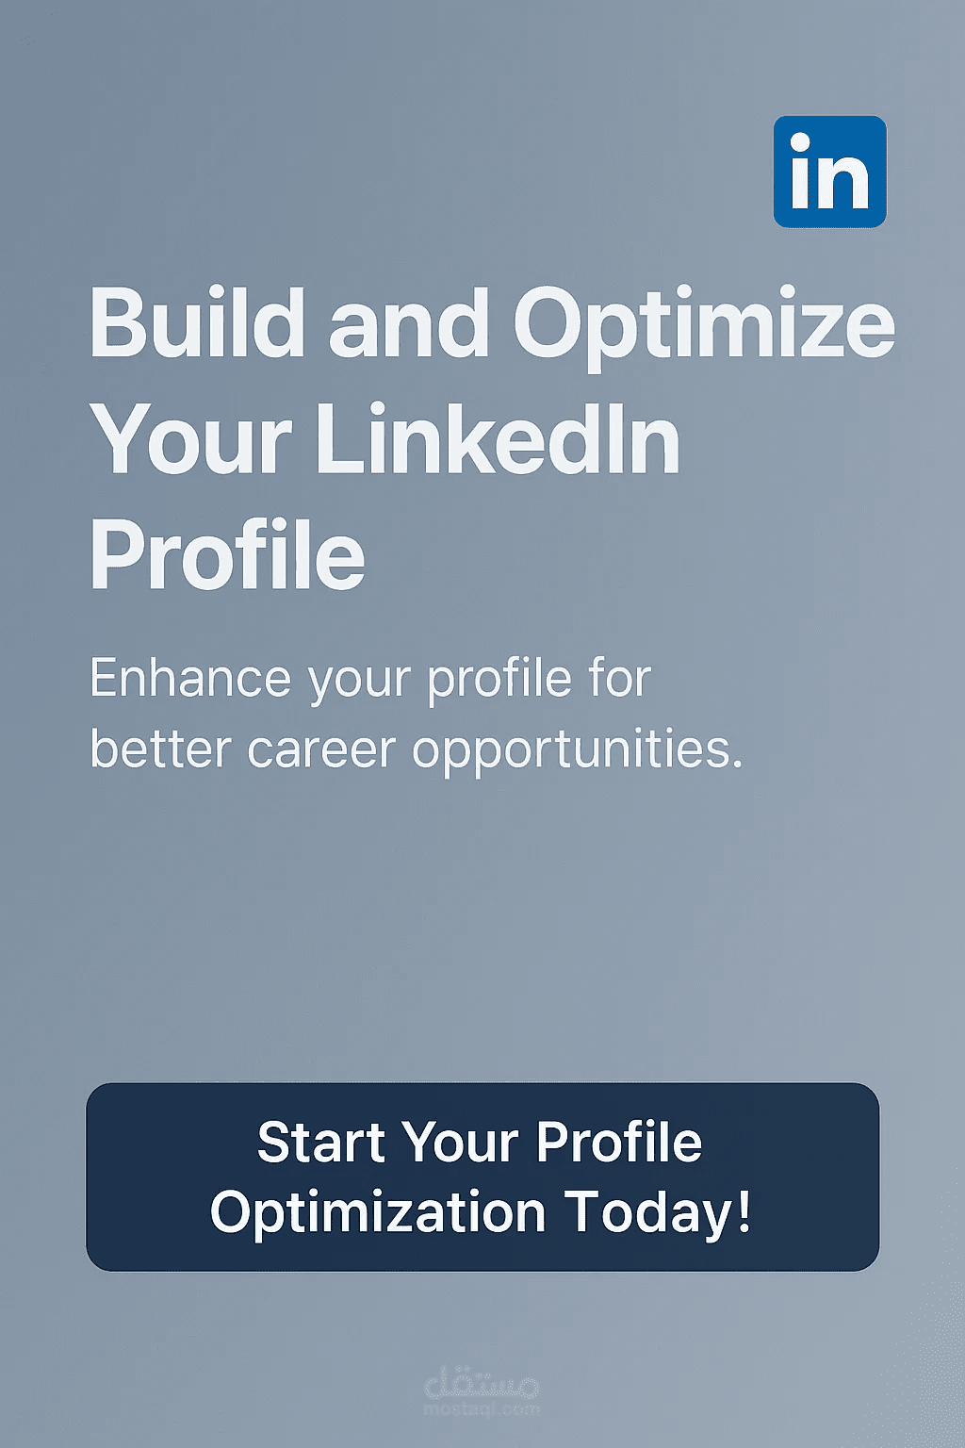The height and width of the screenshot is (1448, 965).
Task: Click the word "opportunities." in the subtitle
Action: click(x=578, y=752)
